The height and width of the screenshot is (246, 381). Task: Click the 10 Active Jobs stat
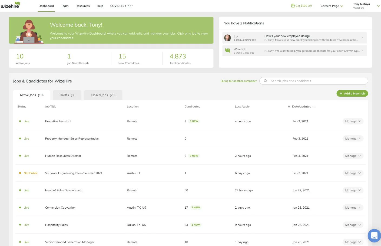pos(23,59)
